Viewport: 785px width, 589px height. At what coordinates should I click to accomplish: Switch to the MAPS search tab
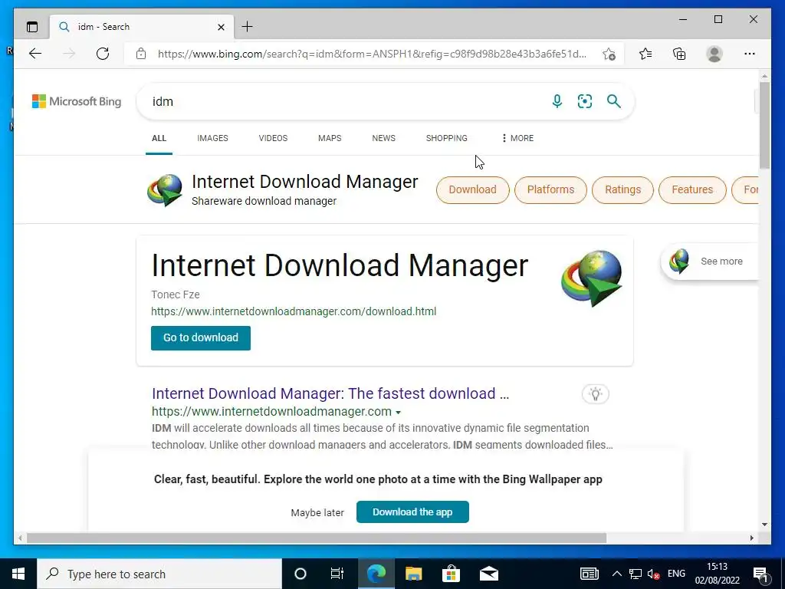click(330, 138)
